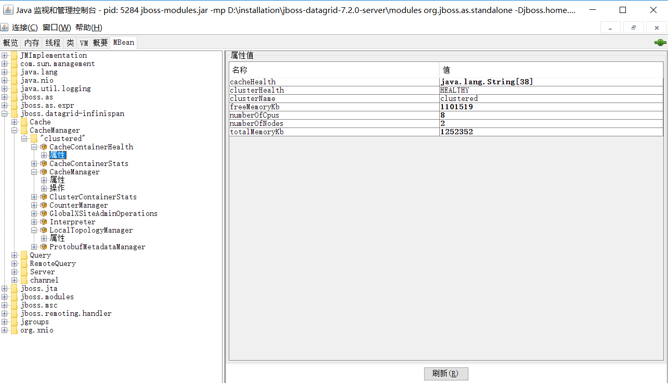Click the CacheManager MBean bean icon
This screenshot has width=668, height=383.
44,172
